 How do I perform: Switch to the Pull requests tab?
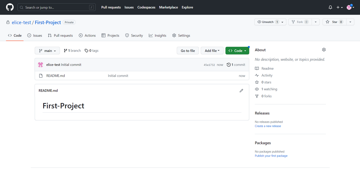tap(60, 36)
